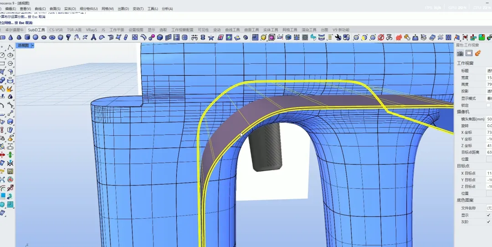The width and height of the screenshot is (492, 247).
Task: Click the camera icon in properties panel
Action: click(x=460, y=53)
